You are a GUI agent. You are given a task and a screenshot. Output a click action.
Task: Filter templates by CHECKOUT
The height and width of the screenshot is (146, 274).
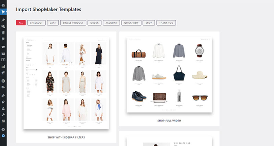(x=36, y=23)
